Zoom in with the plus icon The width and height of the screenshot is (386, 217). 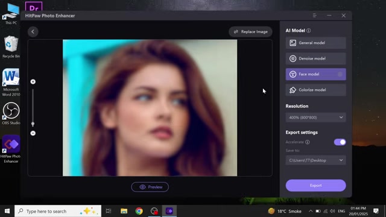[x=33, y=82]
